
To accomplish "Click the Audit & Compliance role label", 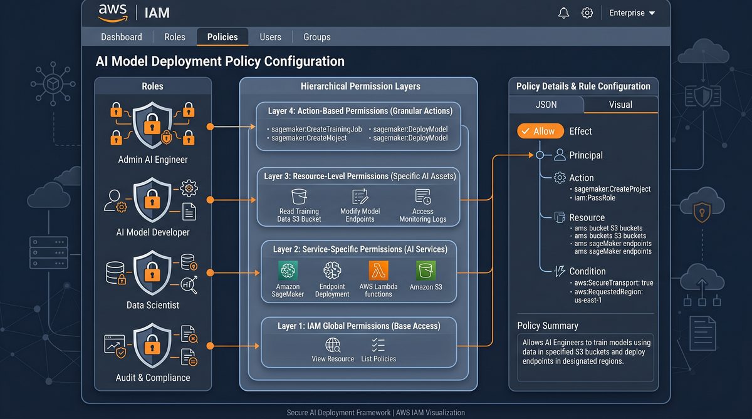I will (x=153, y=378).
